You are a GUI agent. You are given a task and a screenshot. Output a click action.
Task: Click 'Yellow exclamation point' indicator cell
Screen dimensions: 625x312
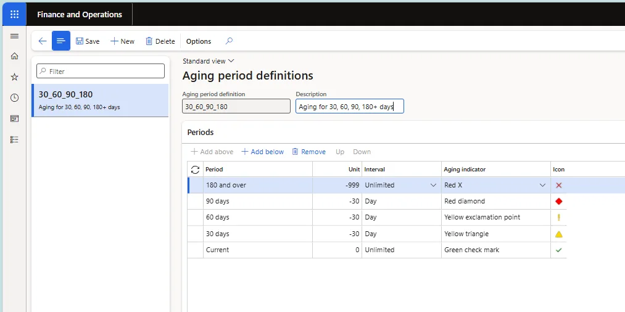tap(496, 218)
